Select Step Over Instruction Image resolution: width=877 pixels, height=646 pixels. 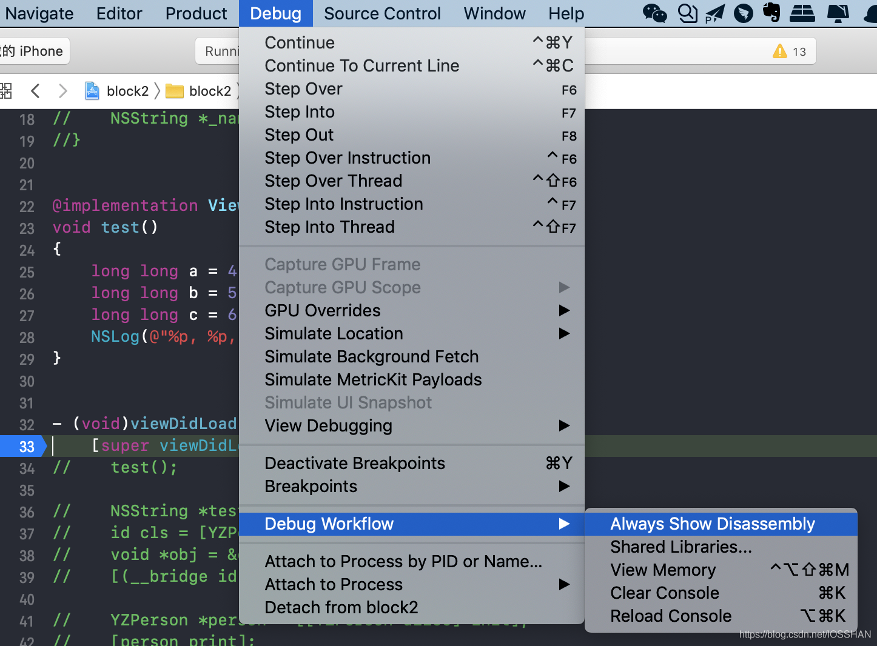(x=412, y=158)
